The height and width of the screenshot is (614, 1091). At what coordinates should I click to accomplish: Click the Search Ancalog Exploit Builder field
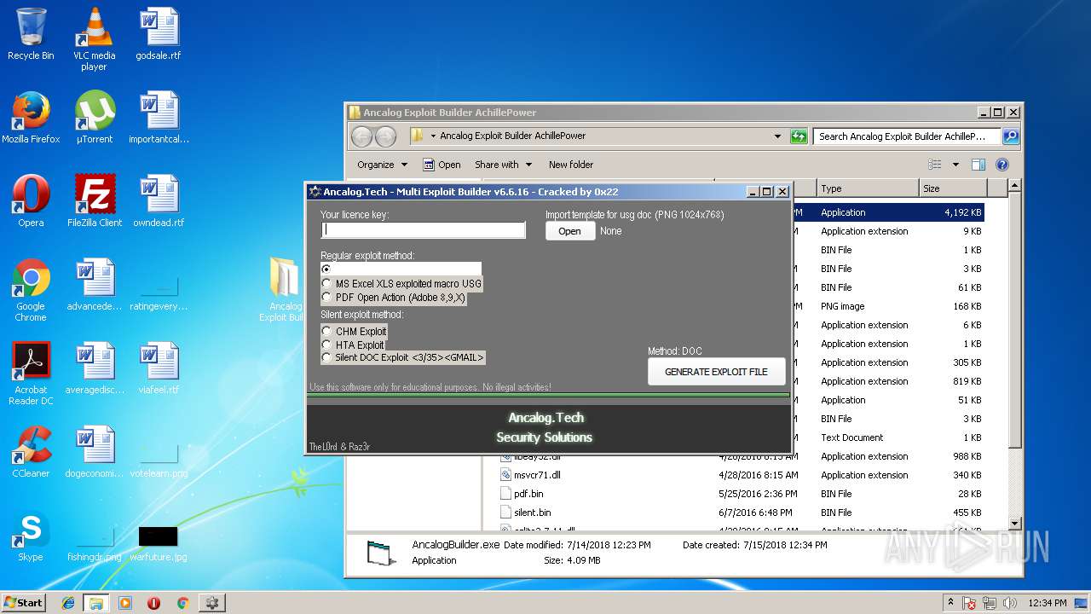tap(907, 136)
